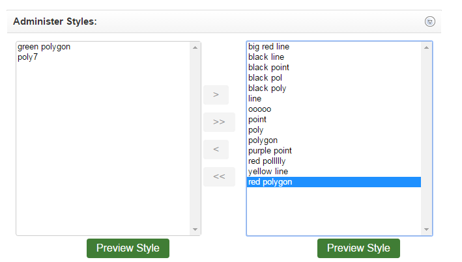Select 'ooooo' style in right list
This screenshot has height=262, width=462.
[x=260, y=109]
